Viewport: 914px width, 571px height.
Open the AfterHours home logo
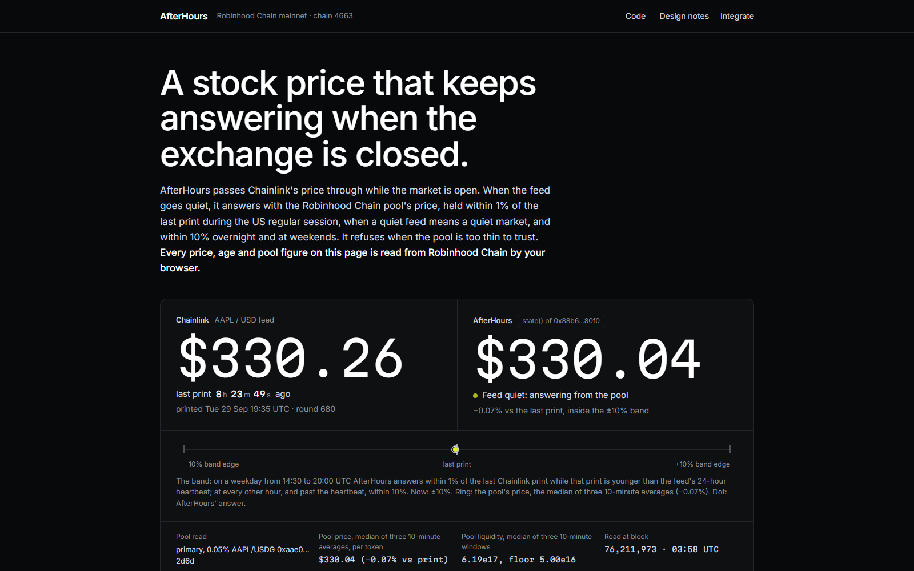coord(183,16)
